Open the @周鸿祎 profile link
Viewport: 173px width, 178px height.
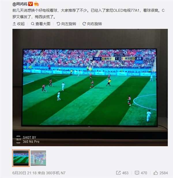(20, 4)
